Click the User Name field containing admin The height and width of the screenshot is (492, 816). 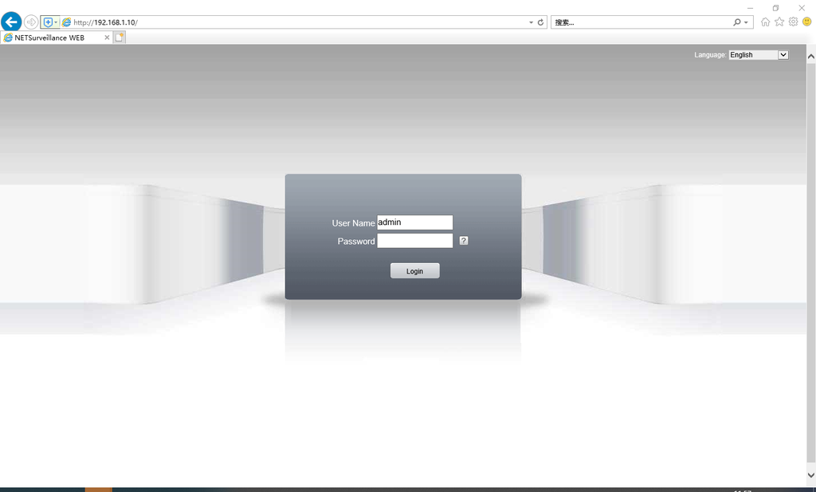pyautogui.click(x=414, y=222)
